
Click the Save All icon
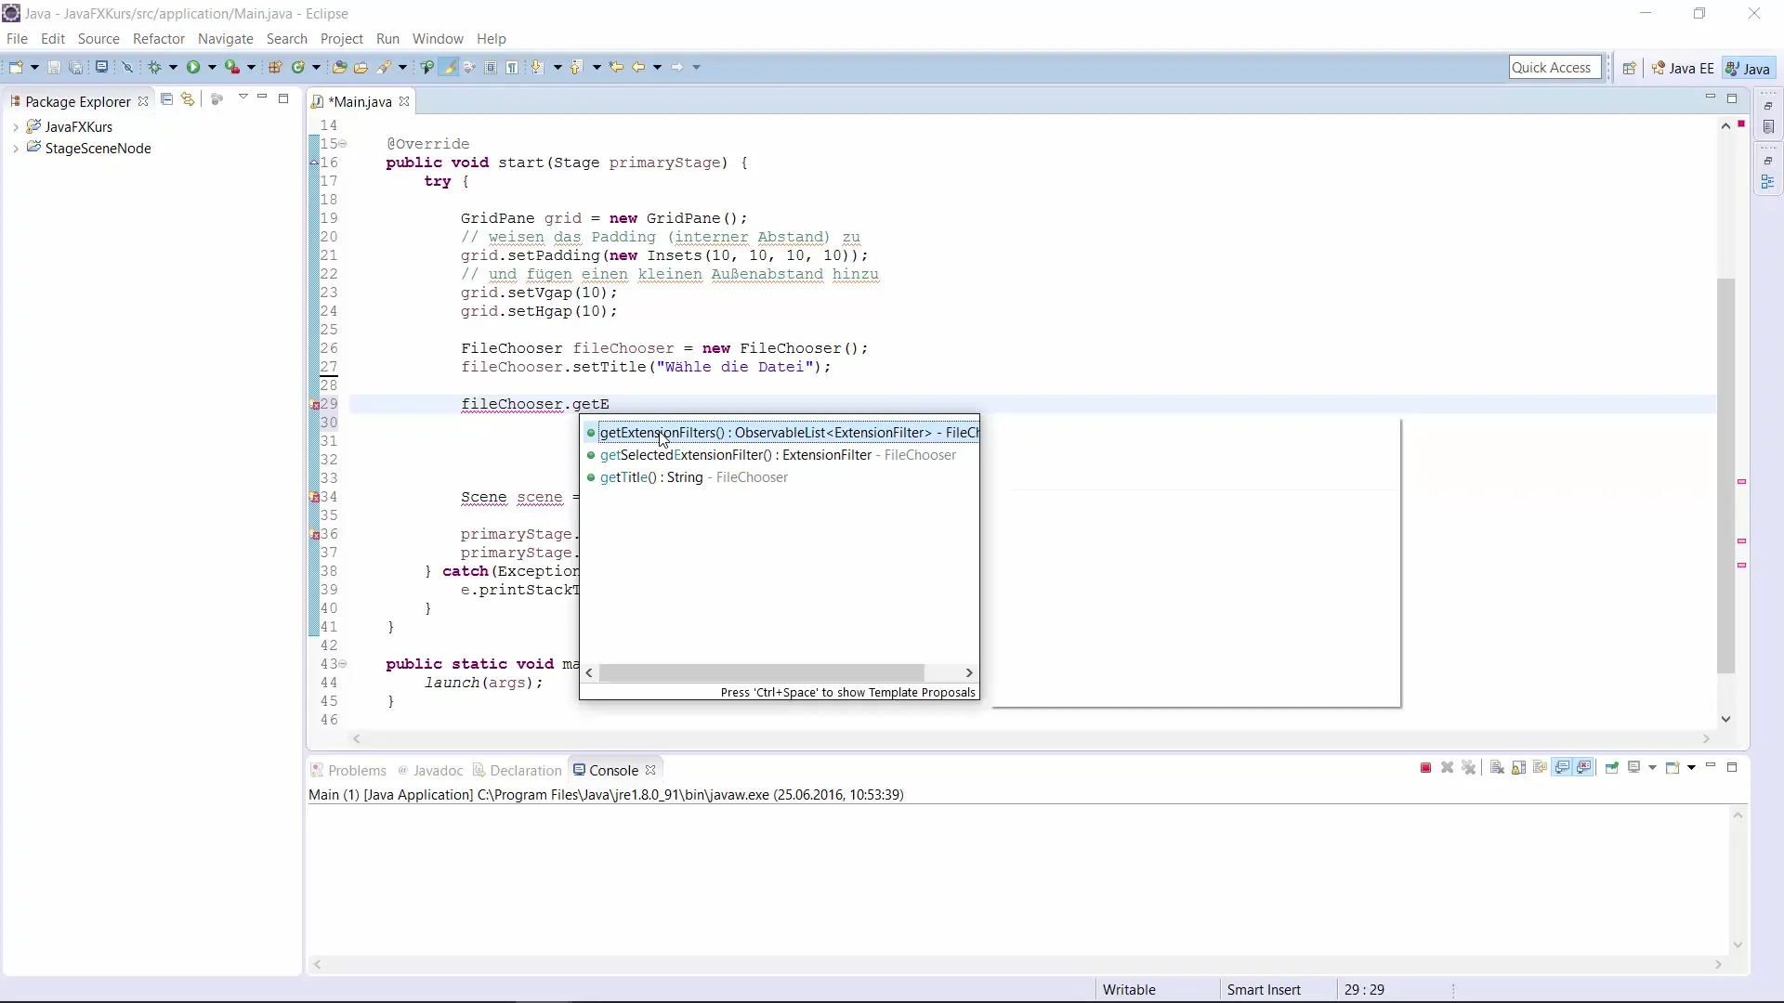pyautogui.click(x=75, y=67)
